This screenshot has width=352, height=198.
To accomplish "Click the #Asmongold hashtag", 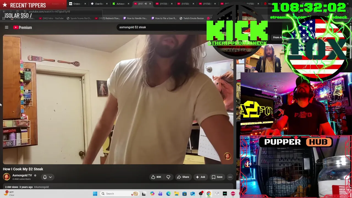I will [41, 187].
